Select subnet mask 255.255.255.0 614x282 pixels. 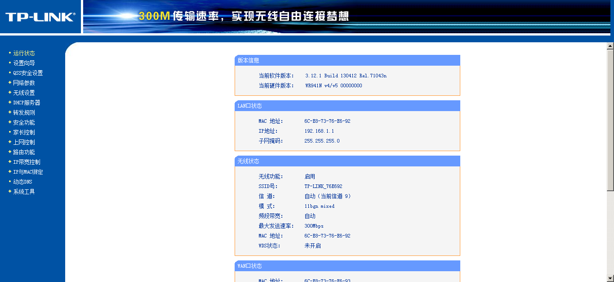[x=322, y=141]
